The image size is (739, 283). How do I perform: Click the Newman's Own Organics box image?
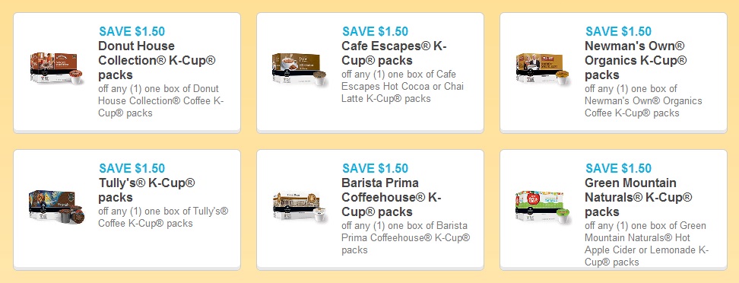point(544,69)
